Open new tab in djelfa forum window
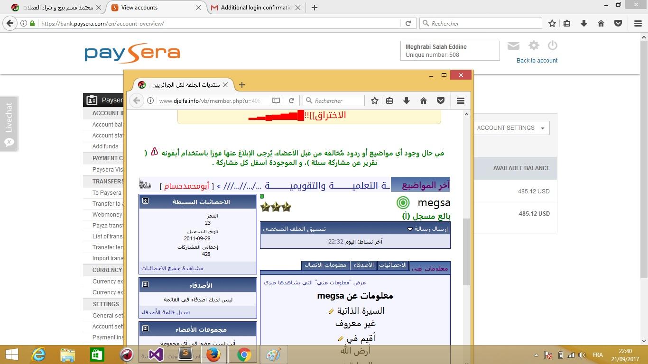 pyautogui.click(x=242, y=85)
